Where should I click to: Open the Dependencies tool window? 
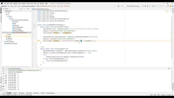click(x=51, y=93)
